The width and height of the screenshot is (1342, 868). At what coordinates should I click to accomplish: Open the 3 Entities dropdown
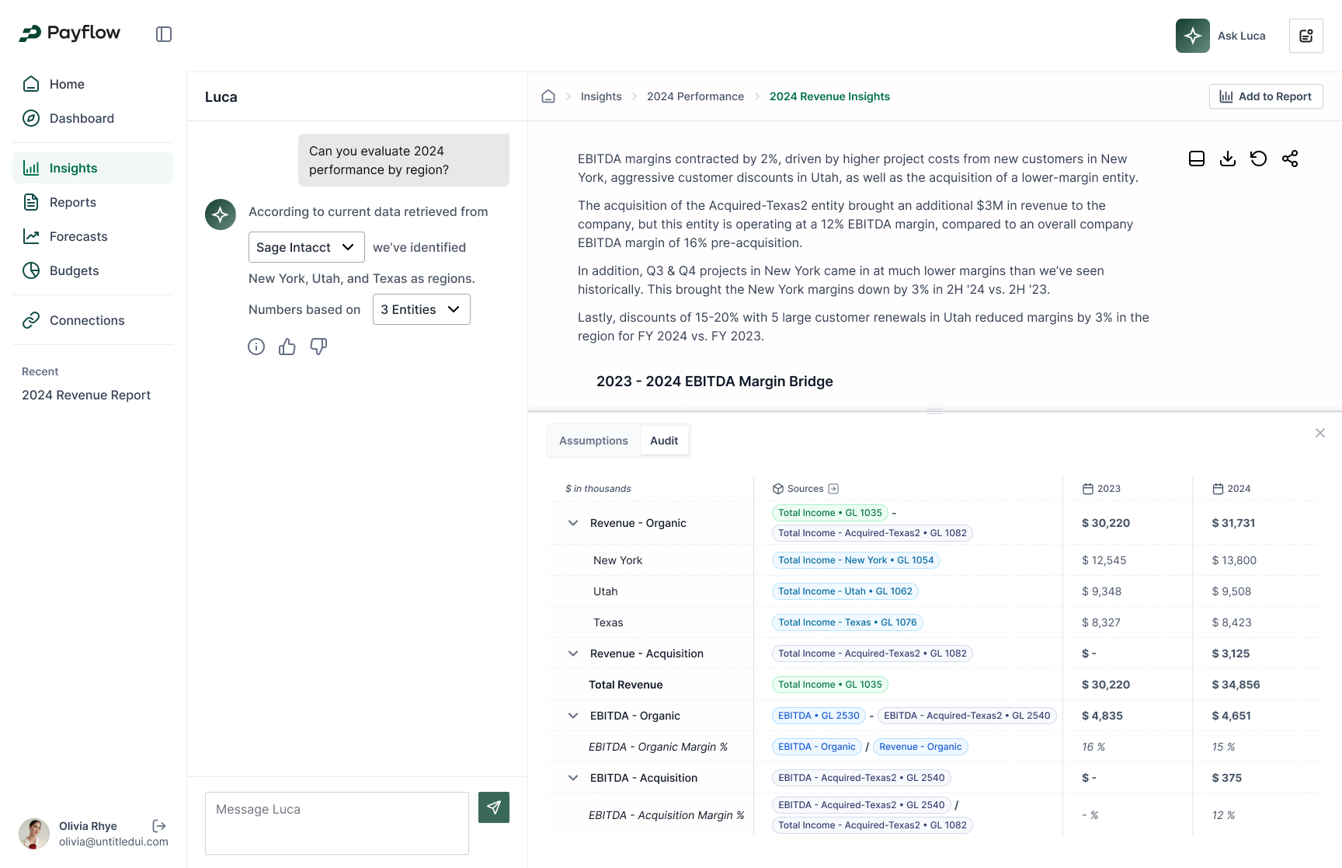(421, 309)
